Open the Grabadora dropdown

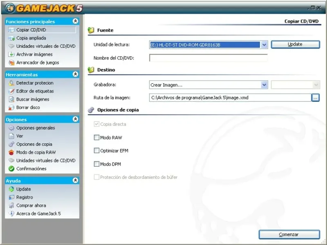[264, 85]
